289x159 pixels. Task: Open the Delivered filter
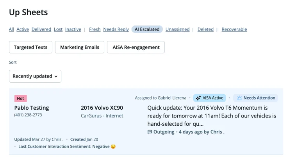click(x=41, y=29)
